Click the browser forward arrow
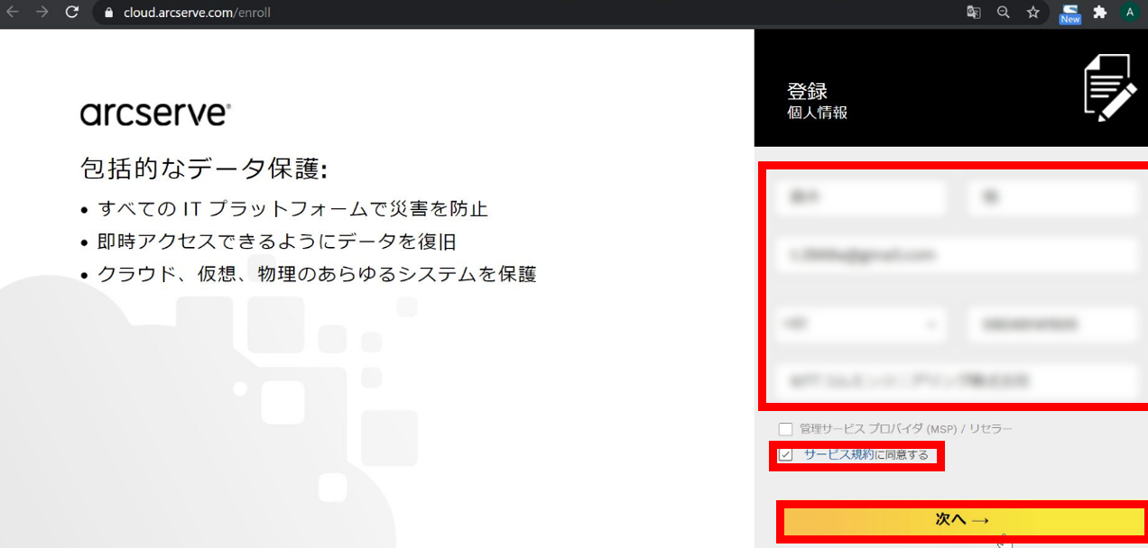The height and width of the screenshot is (548, 1148). click(42, 13)
